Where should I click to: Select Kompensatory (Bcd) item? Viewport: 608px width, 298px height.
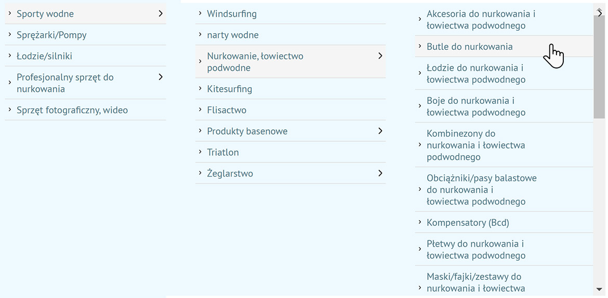[x=468, y=223]
